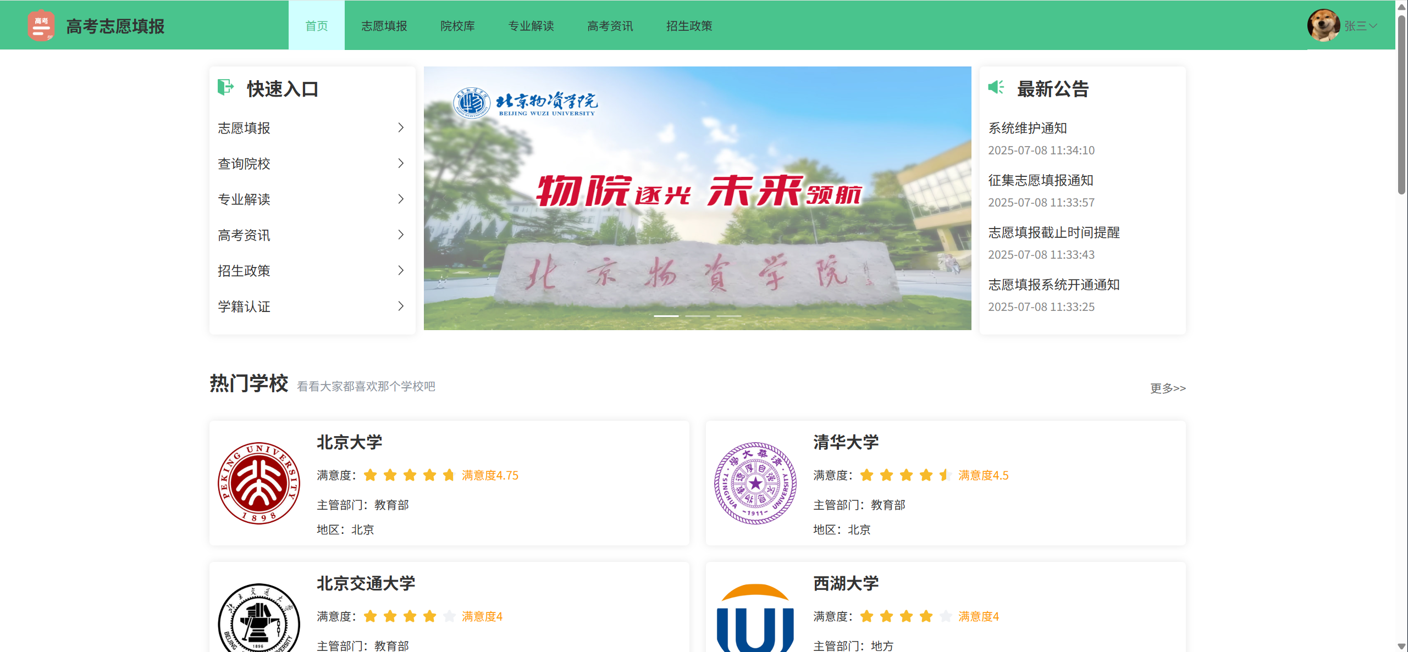Open the 系统维护通知 announcement

click(1027, 128)
